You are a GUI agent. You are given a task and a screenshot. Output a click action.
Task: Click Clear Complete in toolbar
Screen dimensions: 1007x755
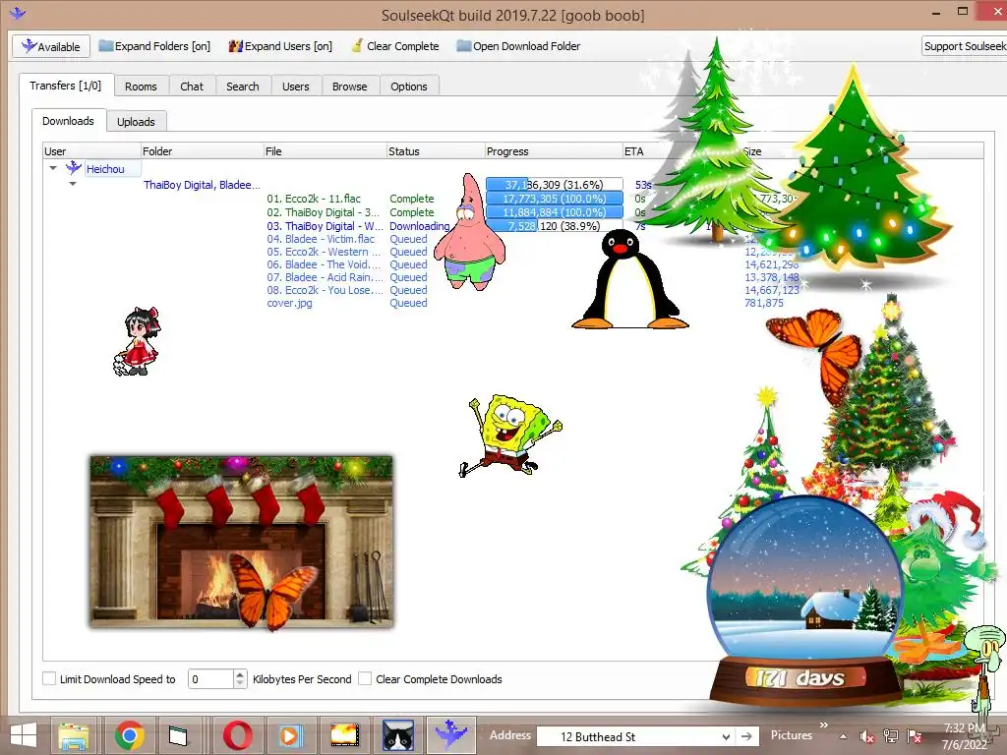click(x=395, y=46)
